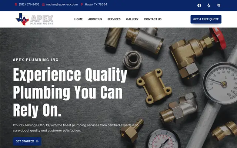Click the email envelope icon
The height and width of the screenshot is (148, 237).
(x=43, y=4)
